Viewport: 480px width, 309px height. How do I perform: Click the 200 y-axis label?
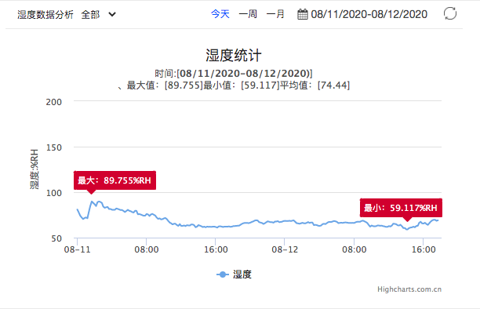pyautogui.click(x=54, y=102)
